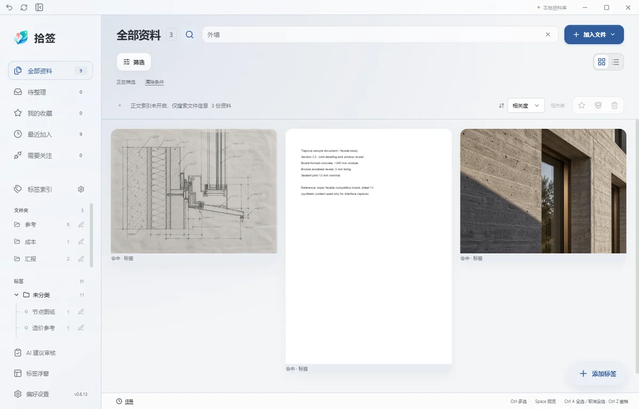Click the edit pencil for 成本 folder
The height and width of the screenshot is (409, 639).
(x=81, y=242)
